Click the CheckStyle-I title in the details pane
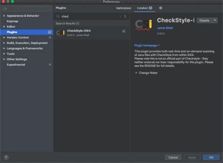 pos(176,20)
